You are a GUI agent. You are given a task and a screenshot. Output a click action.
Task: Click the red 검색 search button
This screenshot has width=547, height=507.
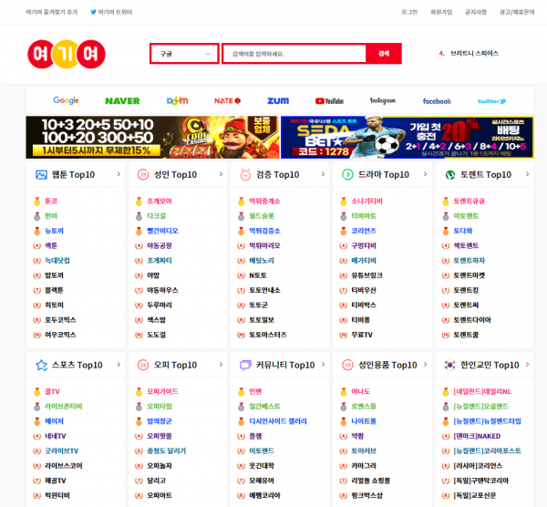pos(383,54)
